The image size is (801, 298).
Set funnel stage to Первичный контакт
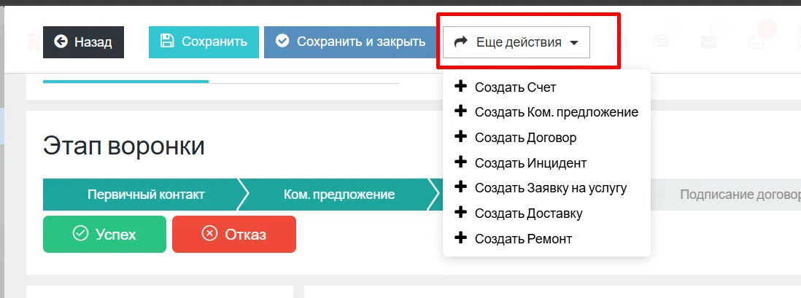pyautogui.click(x=145, y=195)
